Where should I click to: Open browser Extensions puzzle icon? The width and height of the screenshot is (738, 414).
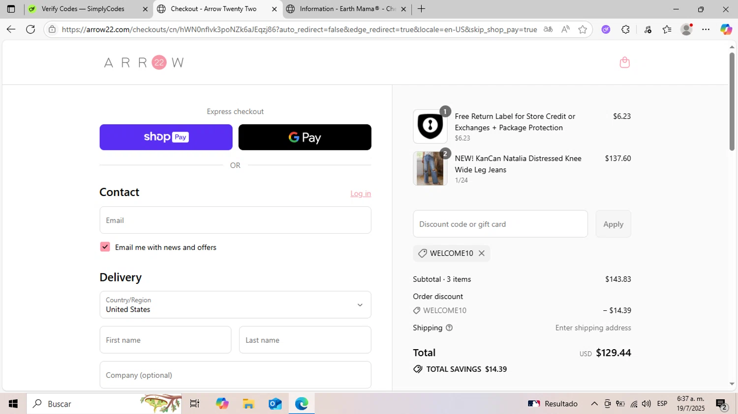point(625,29)
